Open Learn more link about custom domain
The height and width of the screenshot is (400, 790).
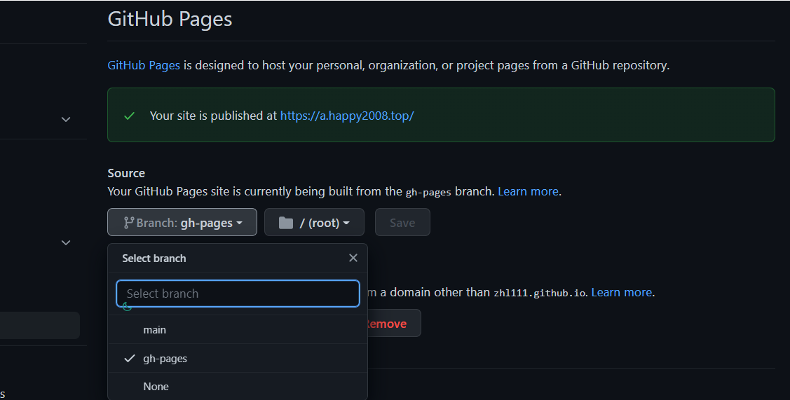(621, 292)
